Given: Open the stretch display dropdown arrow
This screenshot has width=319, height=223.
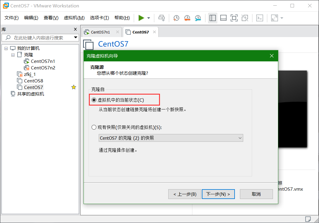Looking at the screenshot, I should coord(282,18).
